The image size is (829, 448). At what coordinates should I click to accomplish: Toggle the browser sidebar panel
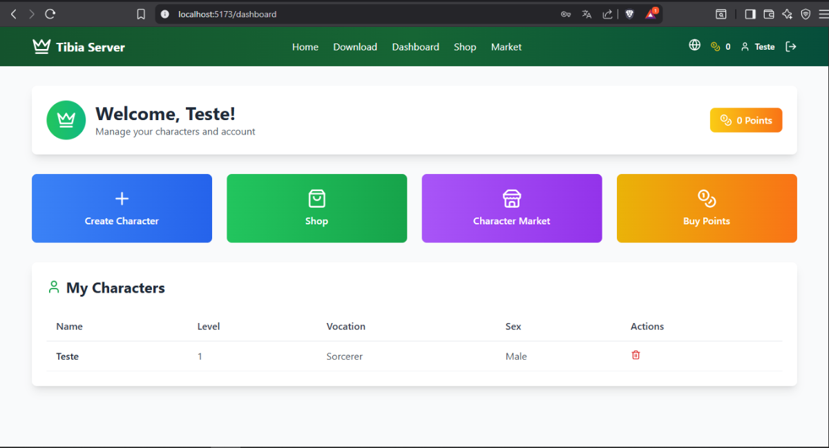click(750, 14)
